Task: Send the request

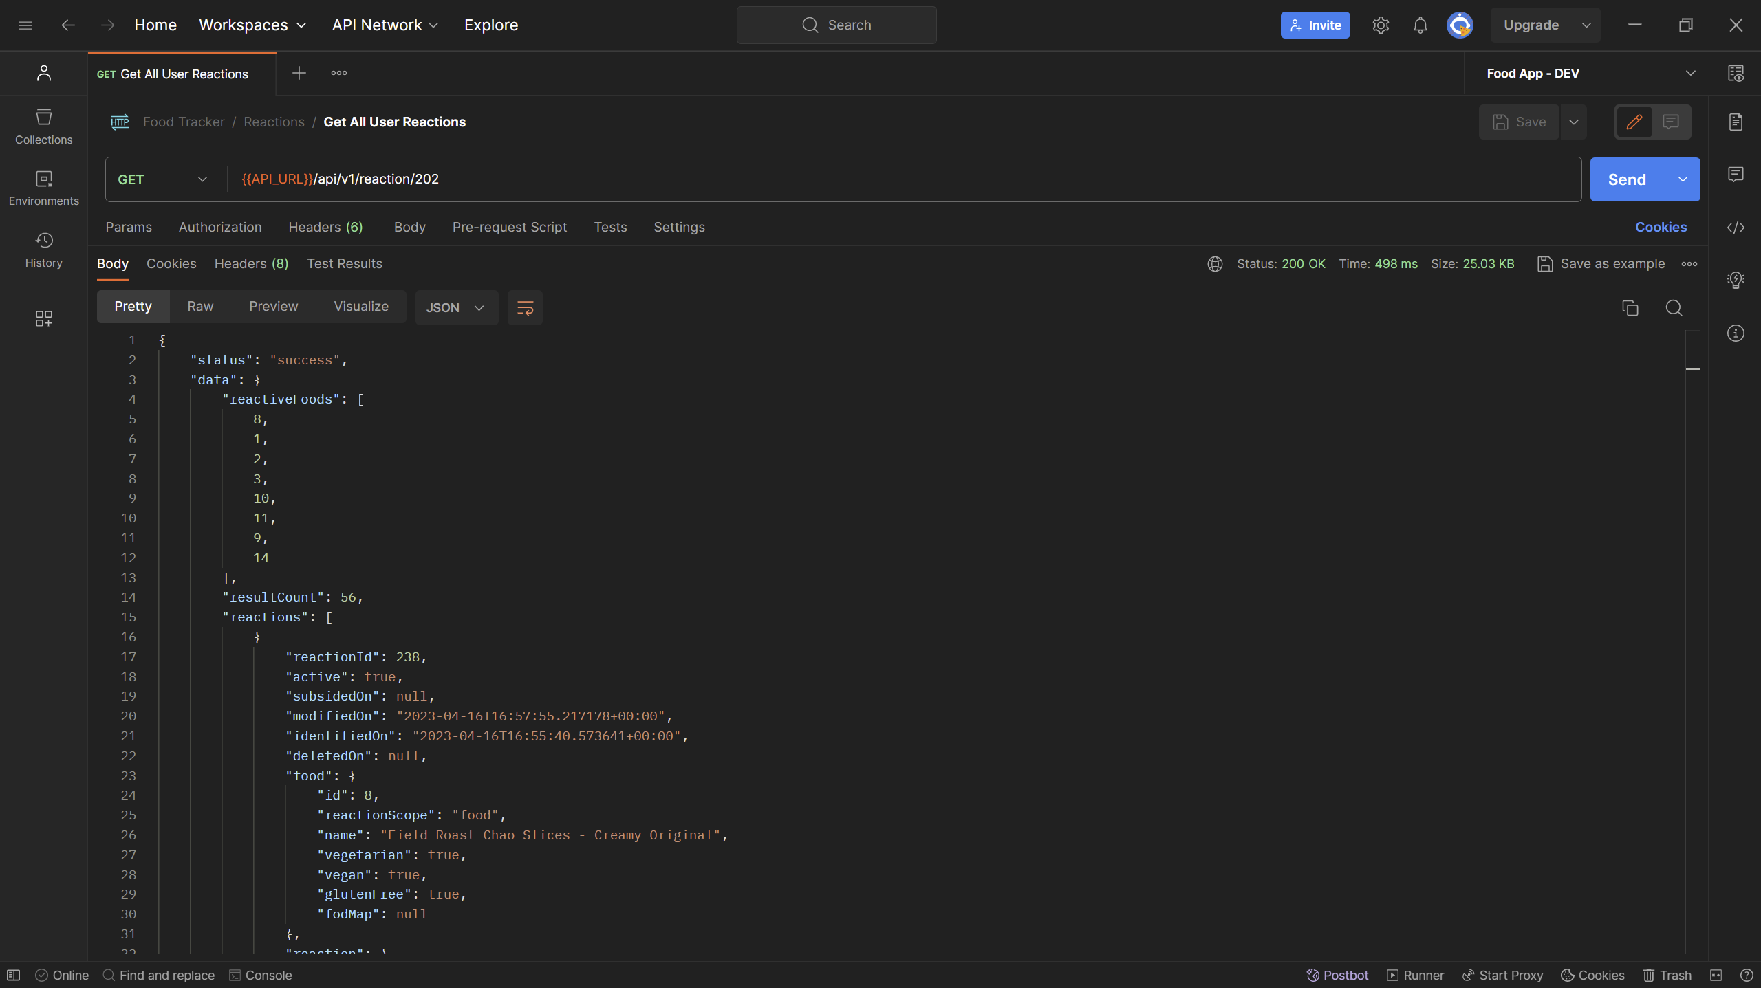Action: point(1627,179)
